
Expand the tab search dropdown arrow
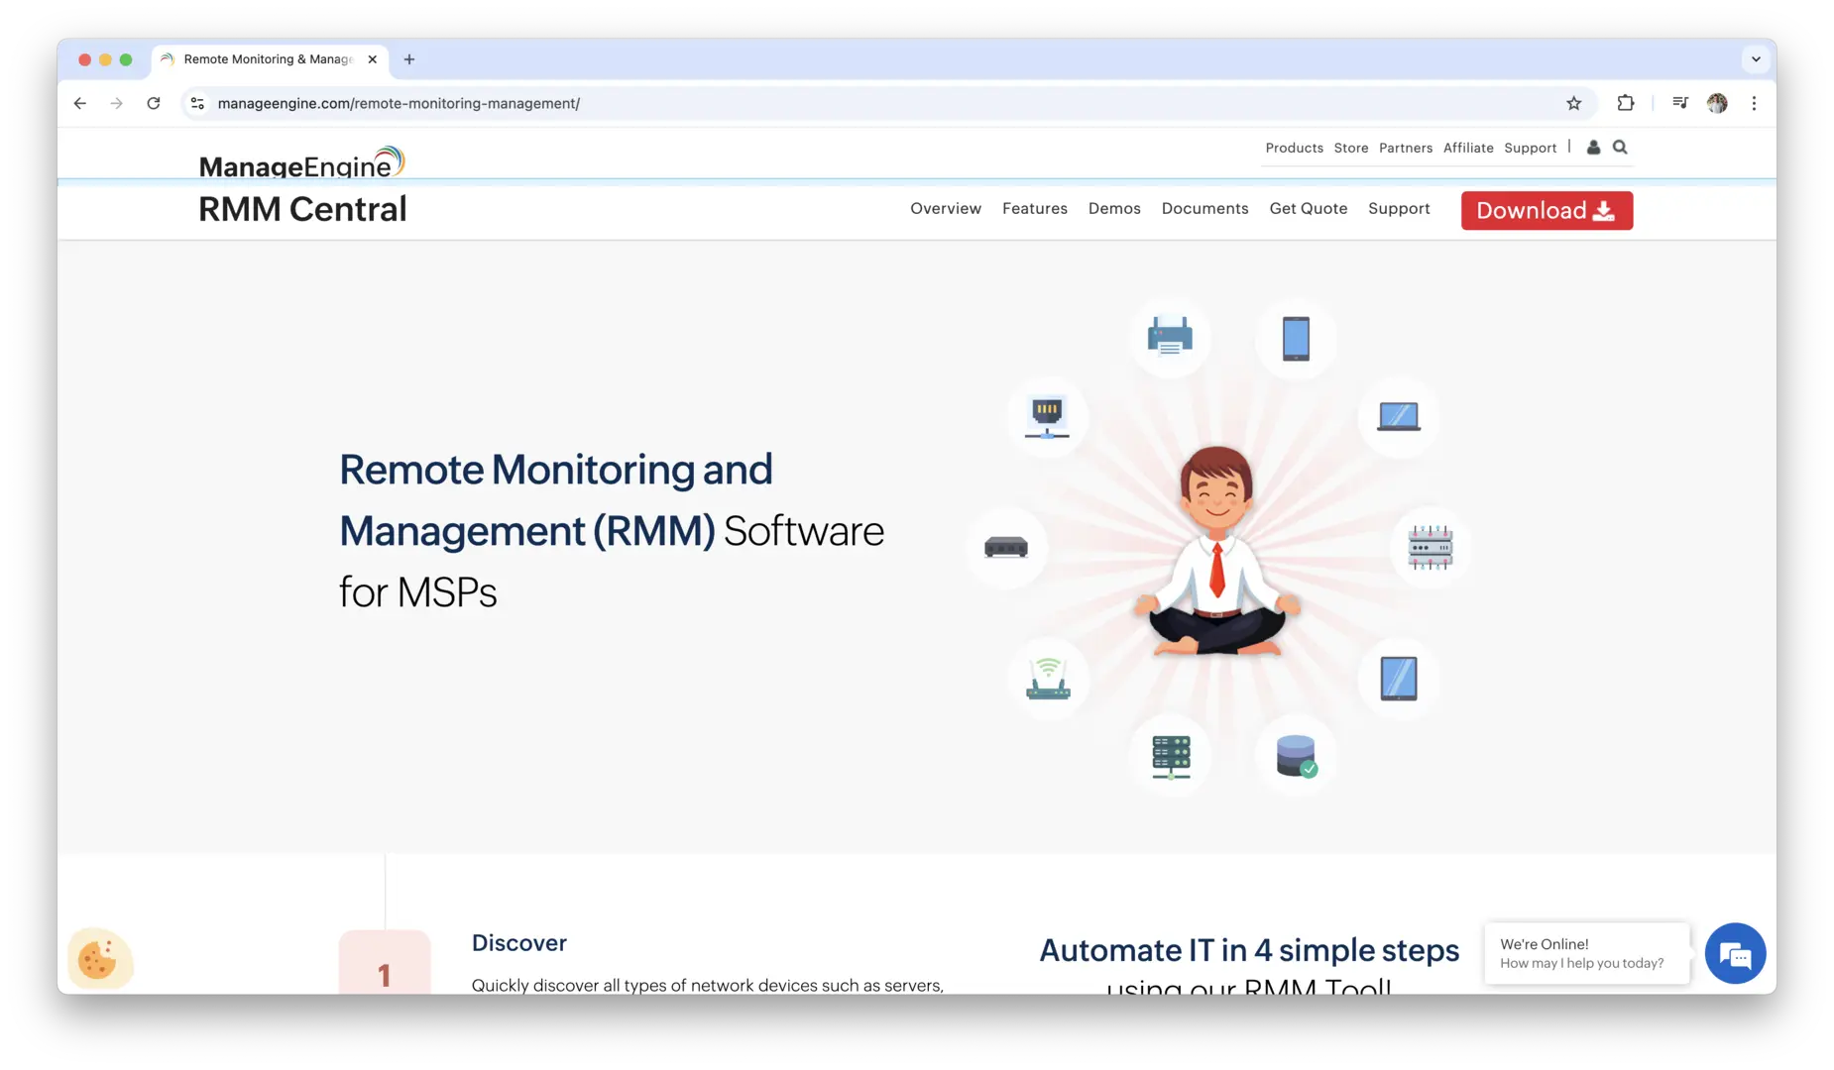(x=1756, y=59)
